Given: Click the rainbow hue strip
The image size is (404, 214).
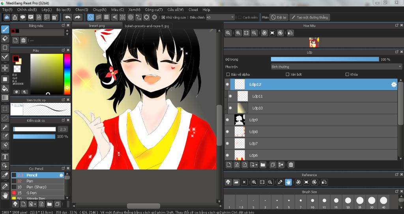Looking at the screenshot, I should click(x=67, y=74).
